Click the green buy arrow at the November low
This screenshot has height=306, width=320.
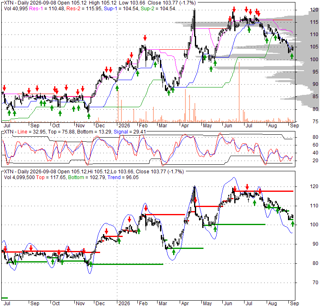click(x=89, y=116)
